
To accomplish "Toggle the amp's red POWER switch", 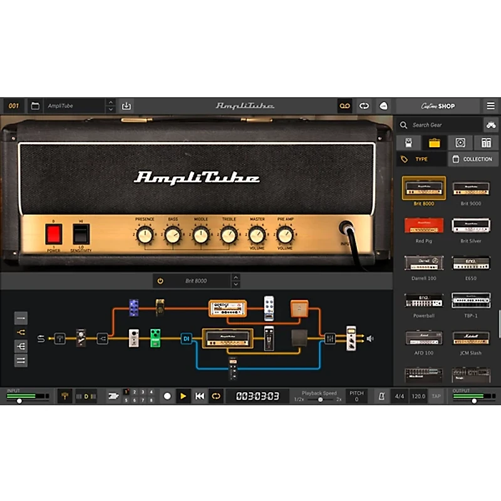I will point(54,232).
